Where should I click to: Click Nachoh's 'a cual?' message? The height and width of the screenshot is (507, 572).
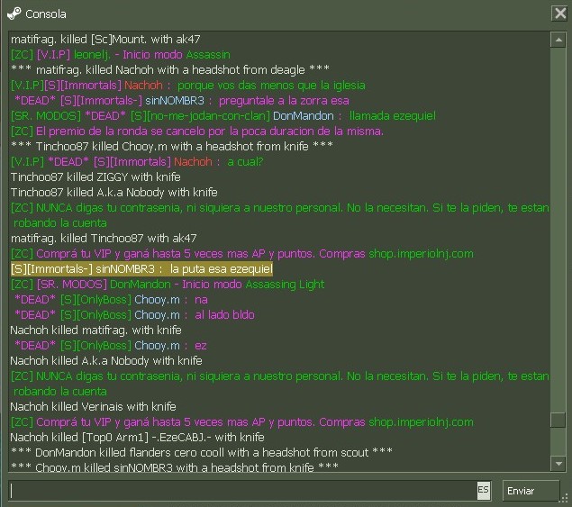click(x=245, y=161)
